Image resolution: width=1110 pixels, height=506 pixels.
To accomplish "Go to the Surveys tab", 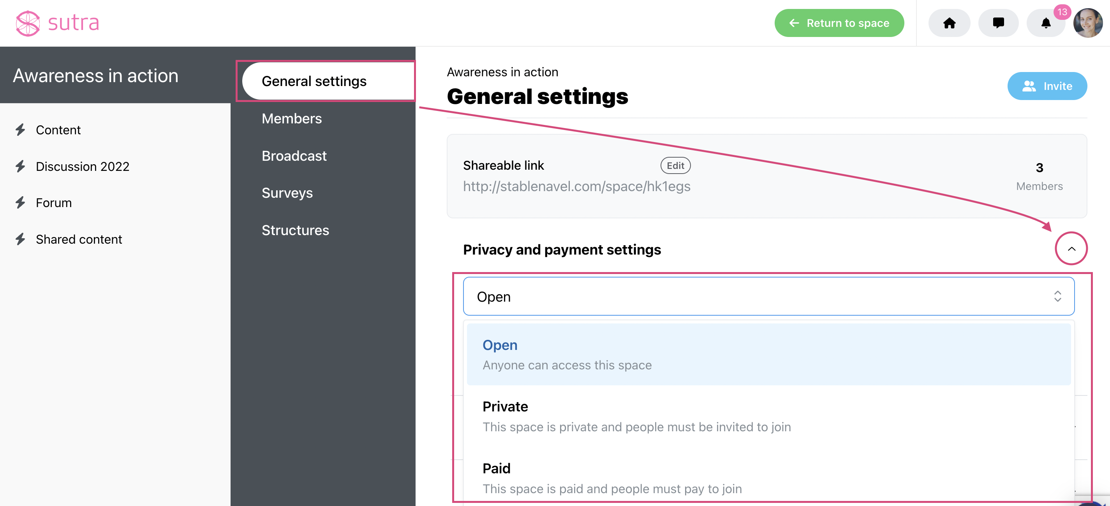I will 287,193.
